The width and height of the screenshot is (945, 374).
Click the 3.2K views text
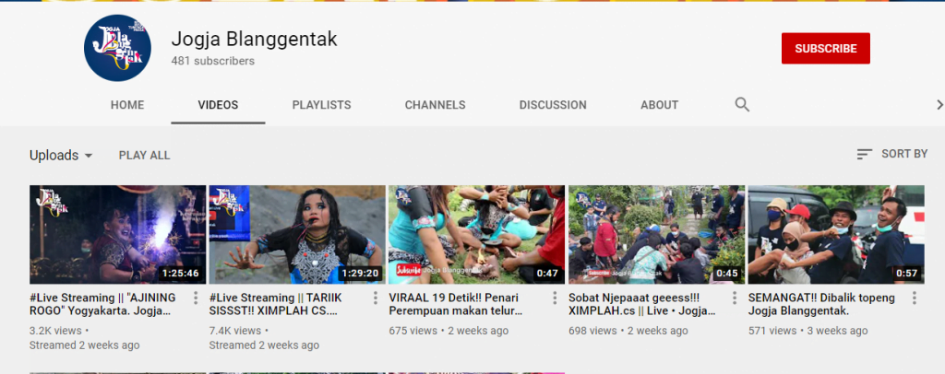[55, 331]
